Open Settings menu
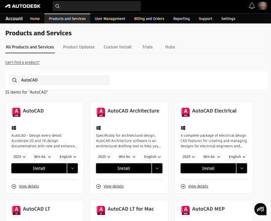Image resolution: width=271 pixels, height=221 pixels. (x=228, y=19)
